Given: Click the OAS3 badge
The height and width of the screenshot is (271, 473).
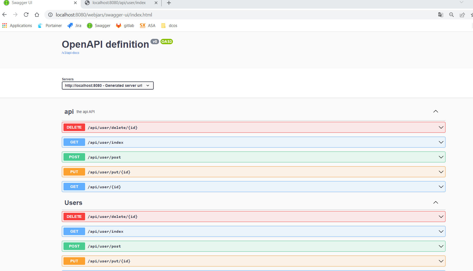Looking at the screenshot, I should point(167,42).
